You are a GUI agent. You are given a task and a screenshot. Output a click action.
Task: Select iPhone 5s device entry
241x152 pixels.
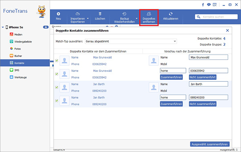click(16, 27)
